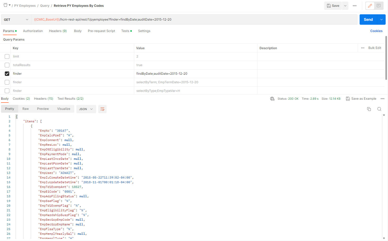The image size is (388, 241).
Task: Open the Test Results (2/2) tab
Action: (70, 99)
